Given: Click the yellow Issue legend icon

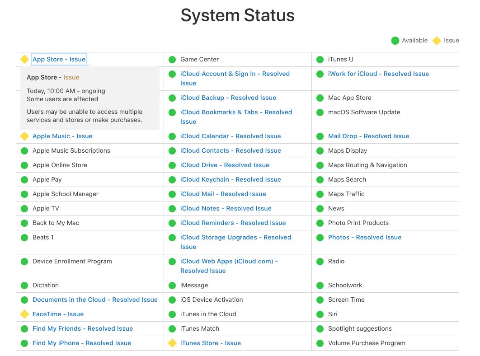Looking at the screenshot, I should click(x=437, y=40).
